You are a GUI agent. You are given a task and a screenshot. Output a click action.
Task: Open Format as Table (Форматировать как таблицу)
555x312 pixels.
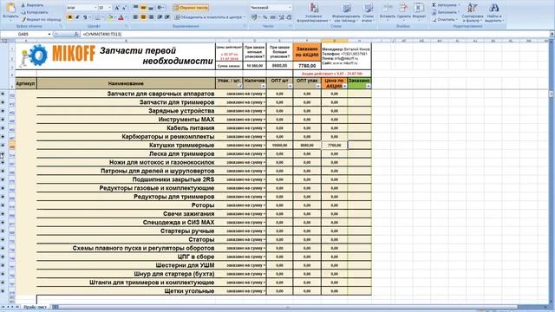tap(346, 13)
